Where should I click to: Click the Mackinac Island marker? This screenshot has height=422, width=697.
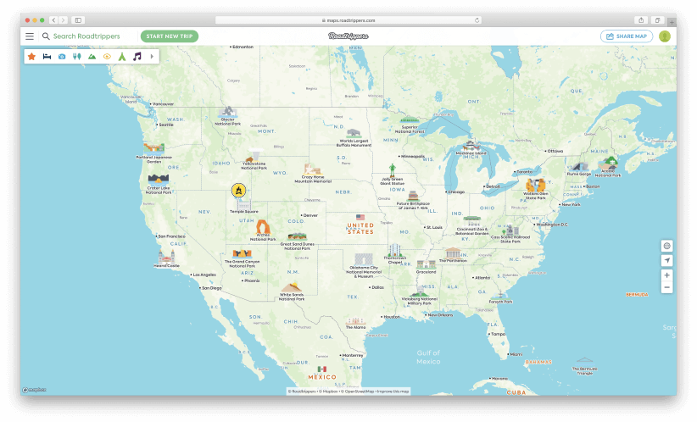tap(471, 146)
